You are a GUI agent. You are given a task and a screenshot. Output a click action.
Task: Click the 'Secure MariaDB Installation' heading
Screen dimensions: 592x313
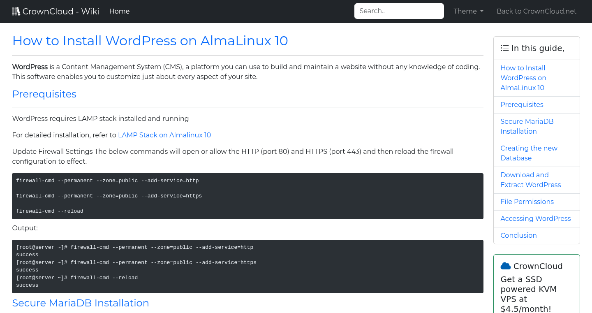[x=81, y=303]
